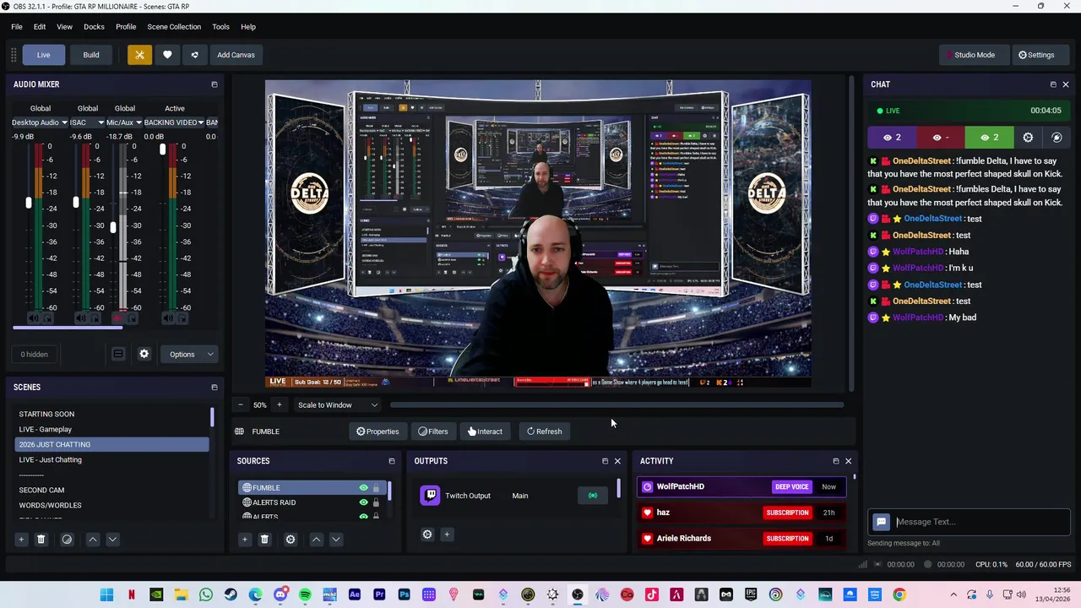Open the File menu
Screen dimensions: 1081x608
pos(17,27)
